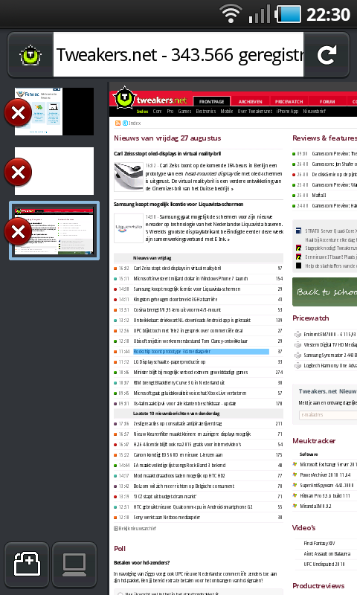Image resolution: width=357 pixels, height=595 pixels.
Task: Open Final Fantasy XIV video link
Action: (319, 544)
